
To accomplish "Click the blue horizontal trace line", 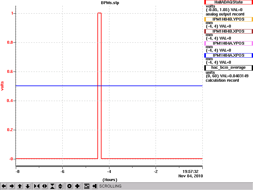I will (109, 86).
